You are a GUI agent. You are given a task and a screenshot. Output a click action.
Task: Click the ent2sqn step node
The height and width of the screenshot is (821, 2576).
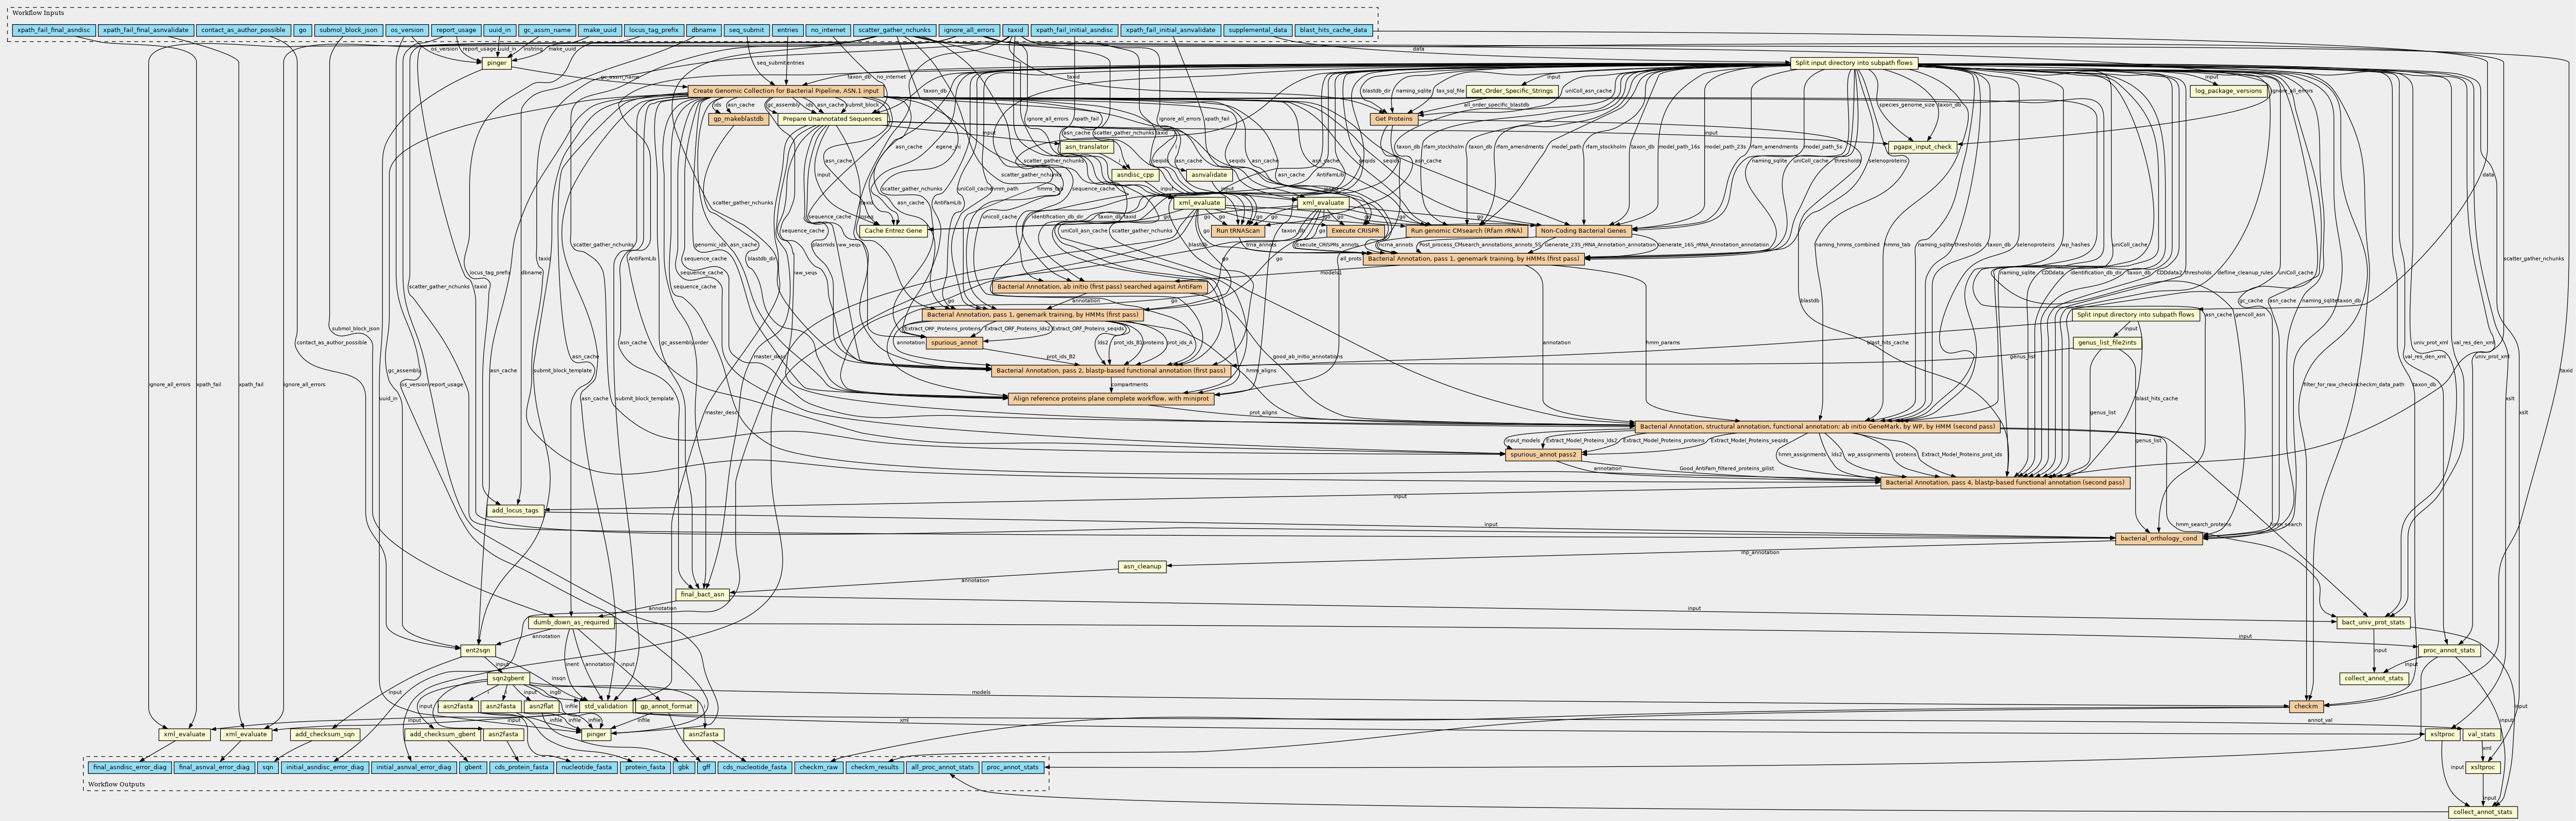click(x=478, y=651)
